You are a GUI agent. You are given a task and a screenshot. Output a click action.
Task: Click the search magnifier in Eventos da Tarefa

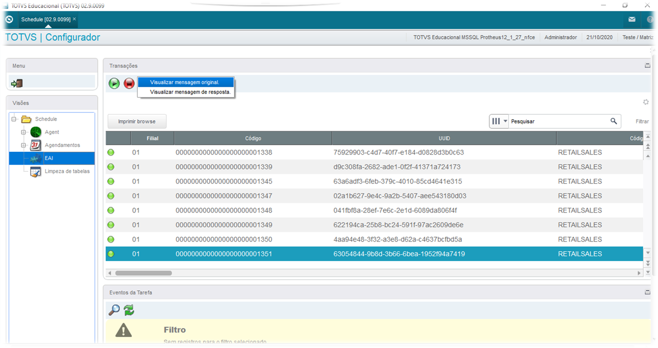114,310
